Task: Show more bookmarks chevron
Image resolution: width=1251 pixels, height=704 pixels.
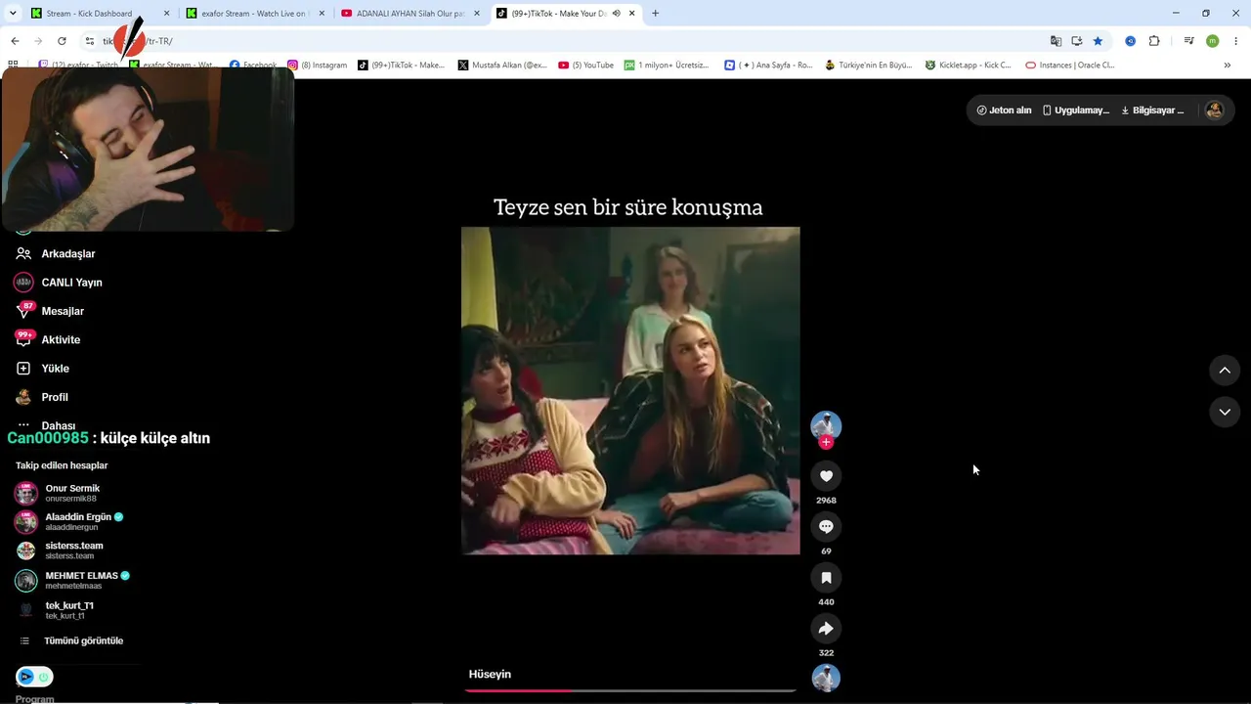Action: 1228,66
